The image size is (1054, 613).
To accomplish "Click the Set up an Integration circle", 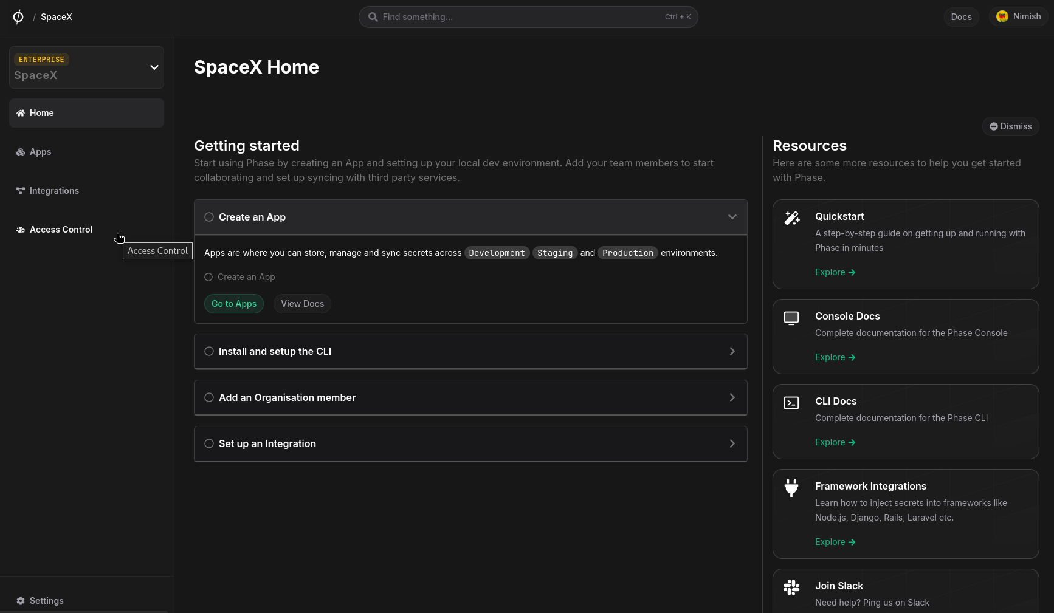I will pyautogui.click(x=209, y=443).
